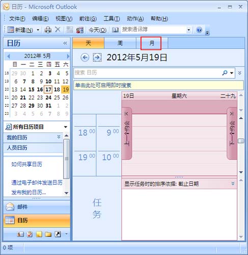Screen dimensions: 248x255
Task: Open the Address Book icon
Action: [115, 30]
